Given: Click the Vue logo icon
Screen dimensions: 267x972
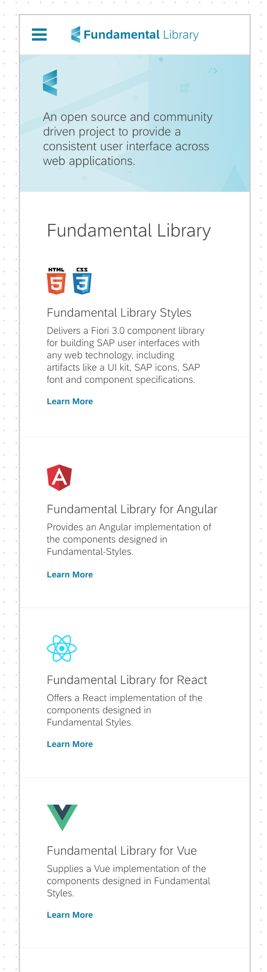Looking at the screenshot, I should (62, 818).
